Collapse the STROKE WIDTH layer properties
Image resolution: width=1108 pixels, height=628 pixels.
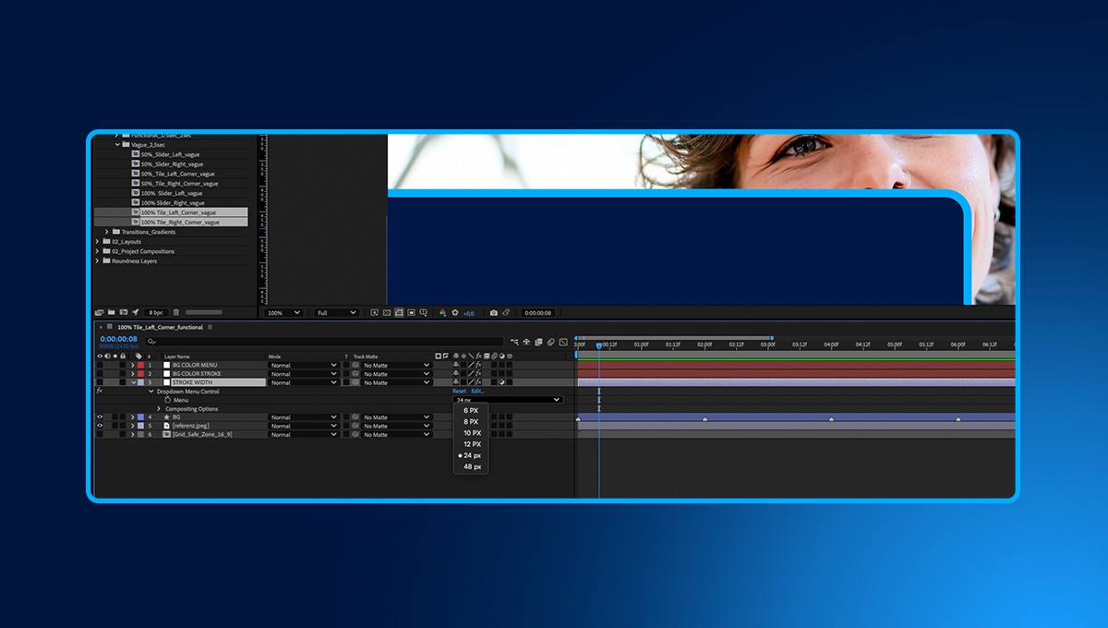tap(133, 382)
